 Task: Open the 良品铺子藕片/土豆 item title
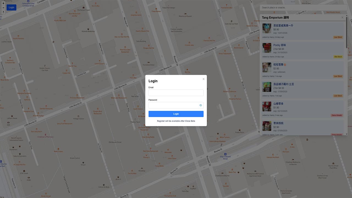(x=284, y=84)
